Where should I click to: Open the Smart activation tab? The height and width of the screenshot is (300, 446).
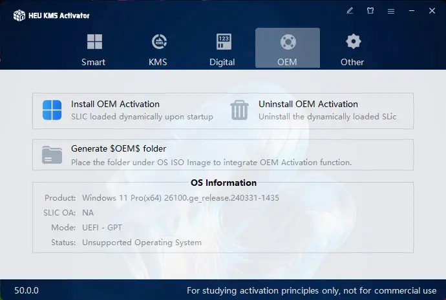click(x=94, y=49)
